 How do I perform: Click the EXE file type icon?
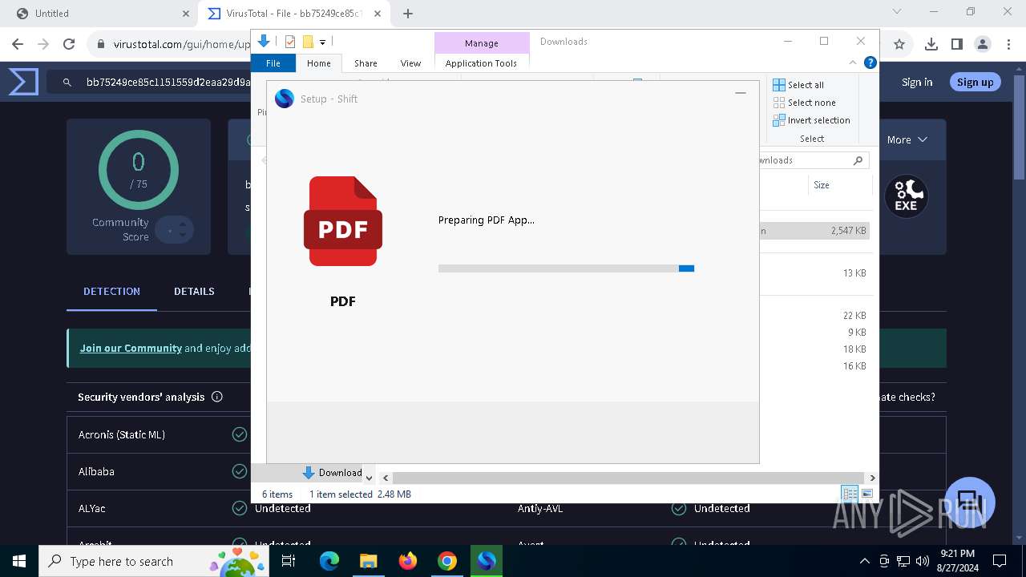(x=906, y=196)
